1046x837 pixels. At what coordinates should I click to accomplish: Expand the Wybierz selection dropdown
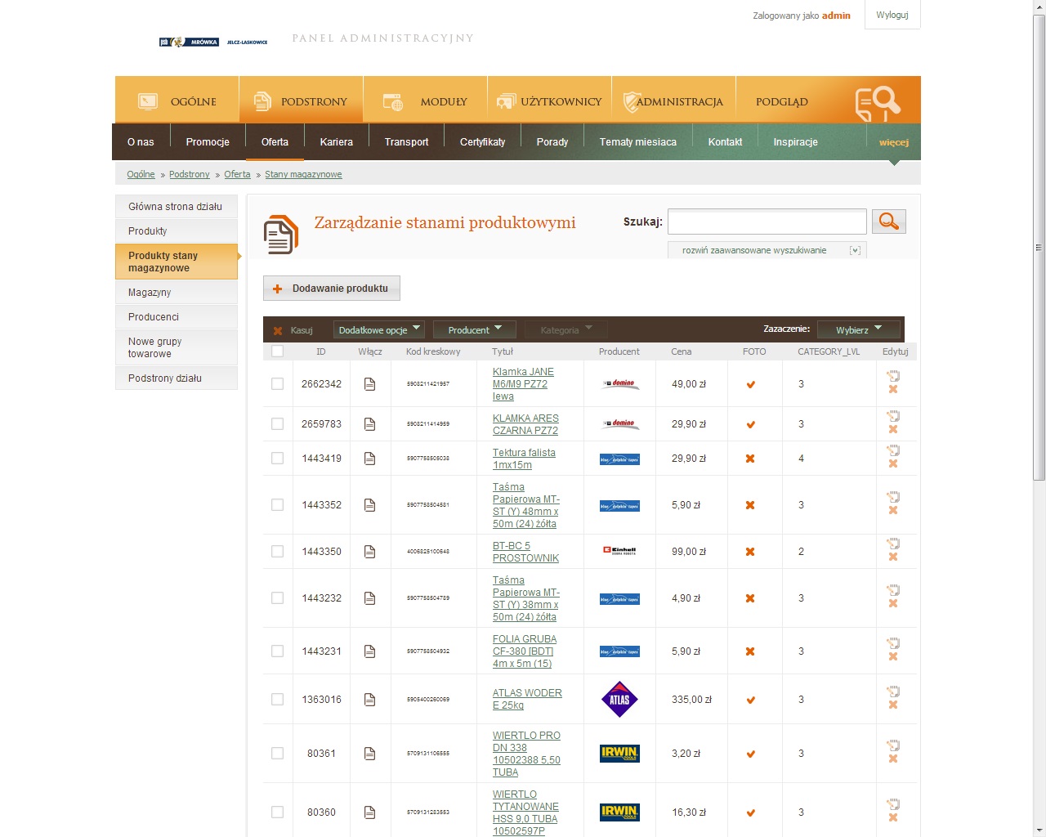858,330
